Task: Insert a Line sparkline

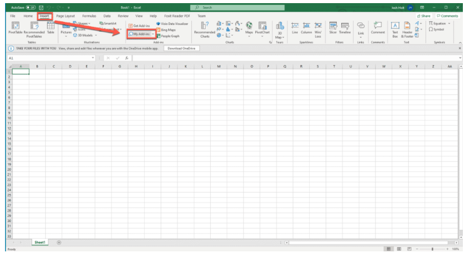Action: pos(295,29)
